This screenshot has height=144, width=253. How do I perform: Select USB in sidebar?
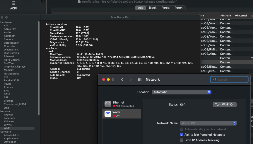[7, 108]
